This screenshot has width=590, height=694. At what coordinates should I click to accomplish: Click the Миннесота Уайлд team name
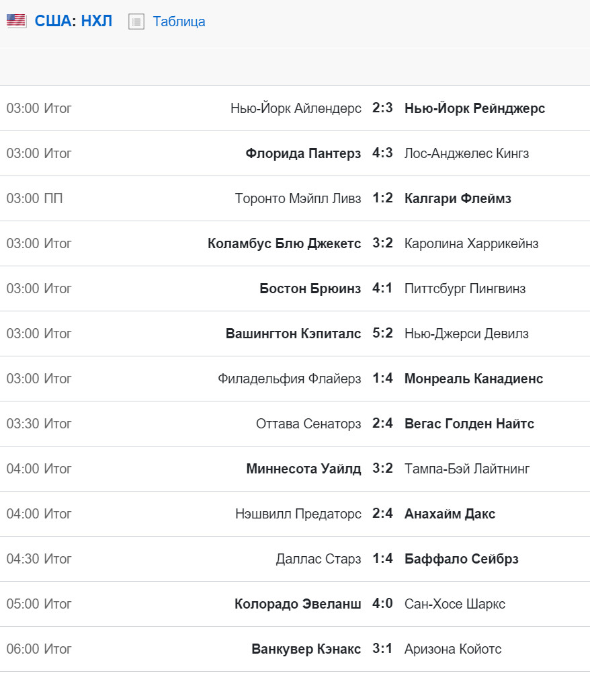pos(304,469)
